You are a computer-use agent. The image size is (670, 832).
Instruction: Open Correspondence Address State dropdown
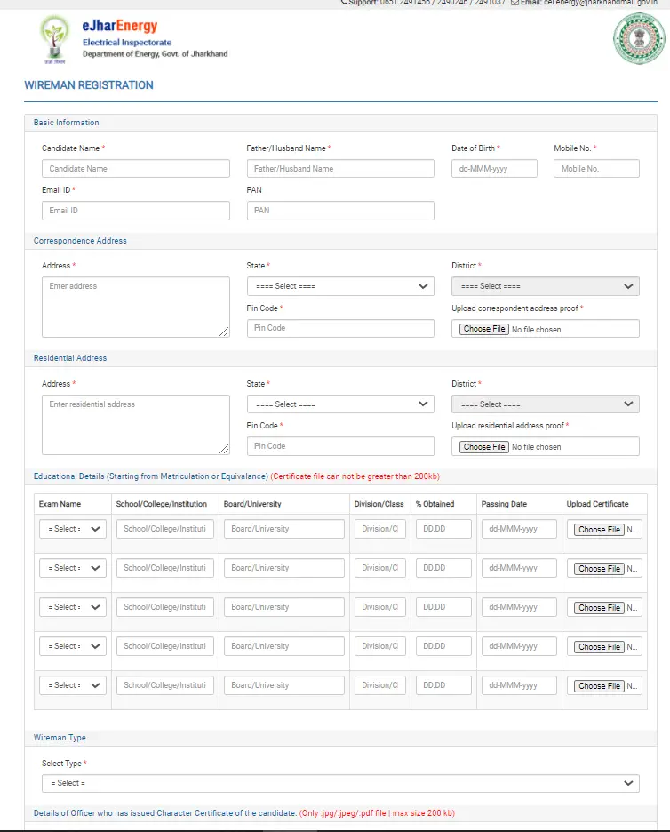(340, 286)
